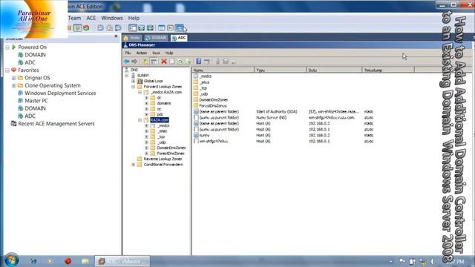475x267 pixels.
Task: Click the Type column header
Action: click(x=281, y=70)
